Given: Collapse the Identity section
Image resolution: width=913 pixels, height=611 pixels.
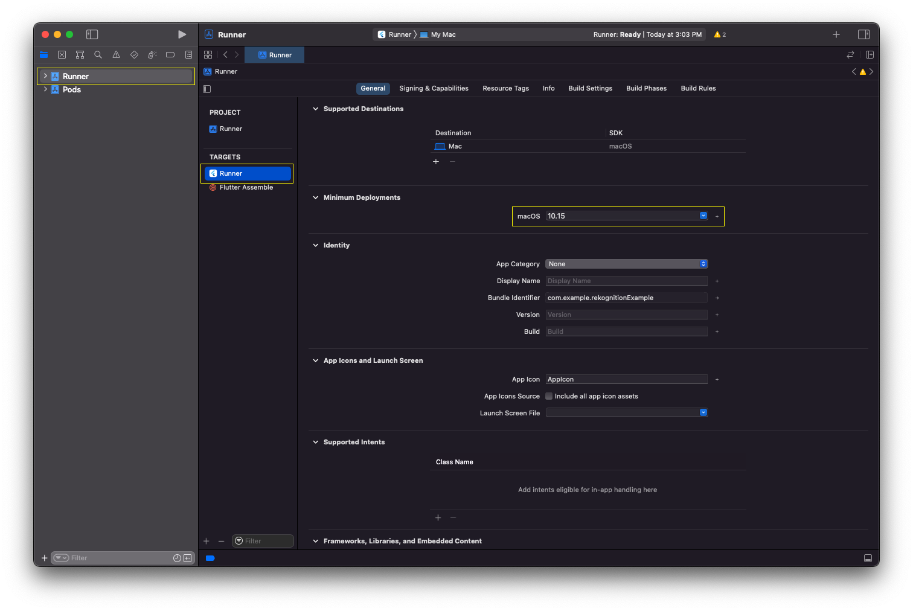Looking at the screenshot, I should pos(315,245).
